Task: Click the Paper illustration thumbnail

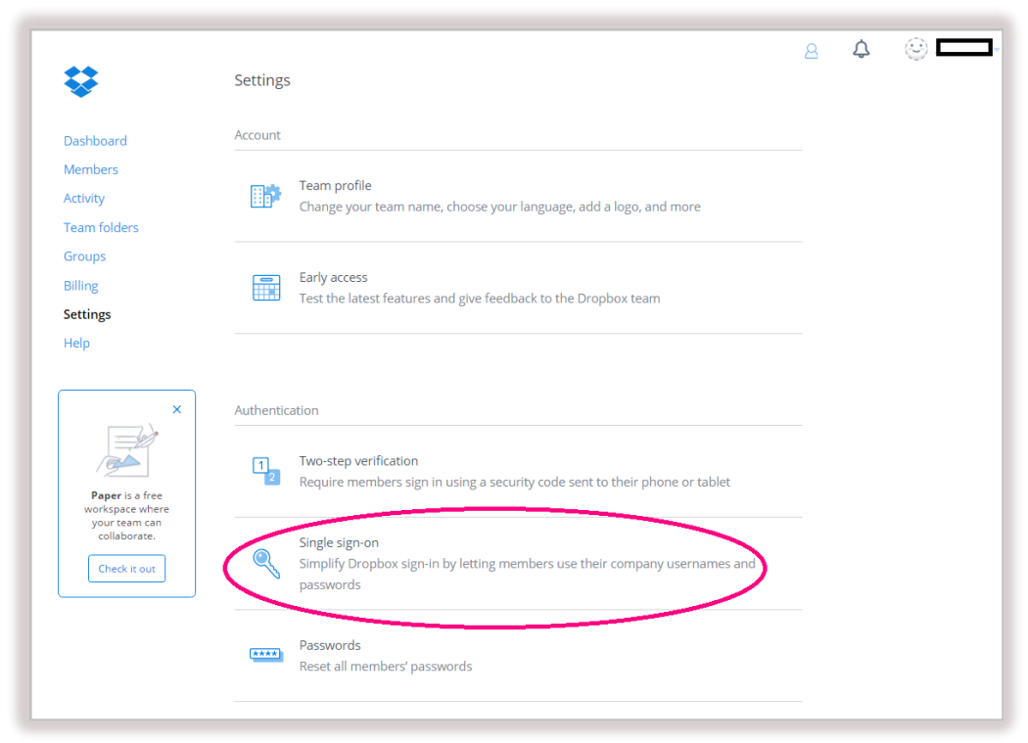Action: click(127, 450)
